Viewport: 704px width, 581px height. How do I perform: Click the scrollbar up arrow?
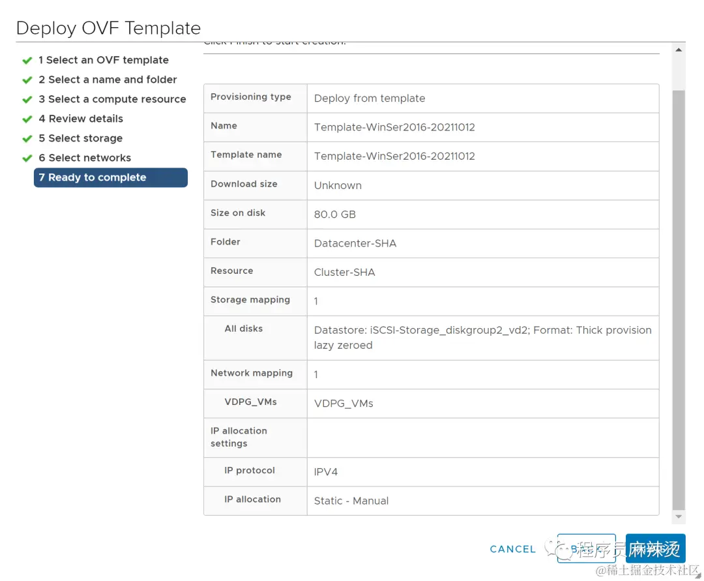point(679,50)
